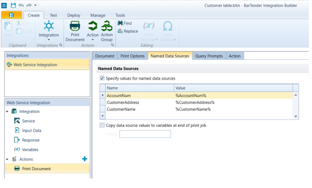The width and height of the screenshot is (312, 188).
Task: Open the Action dropdown arrow in ribbon
Action: (93, 40)
